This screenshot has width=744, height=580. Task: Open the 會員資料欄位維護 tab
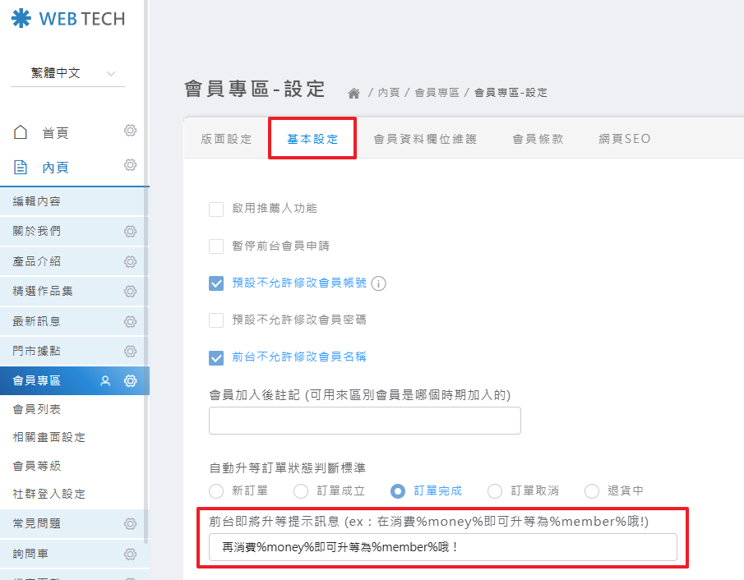point(424,139)
